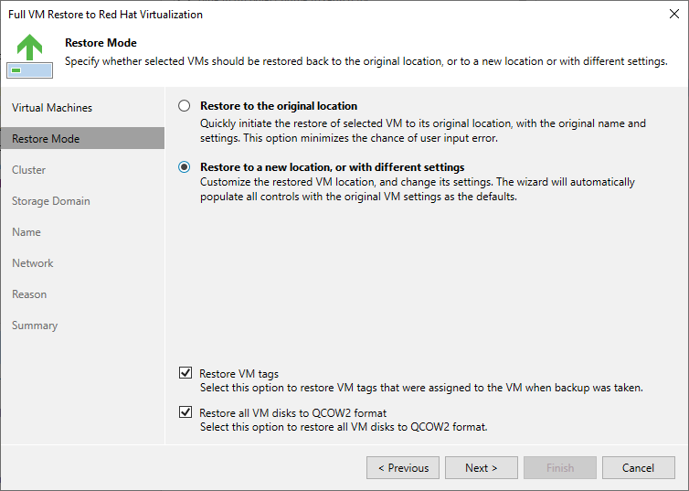Click the dialog title bar text
Image resolution: width=689 pixels, height=491 pixels.
click(105, 15)
